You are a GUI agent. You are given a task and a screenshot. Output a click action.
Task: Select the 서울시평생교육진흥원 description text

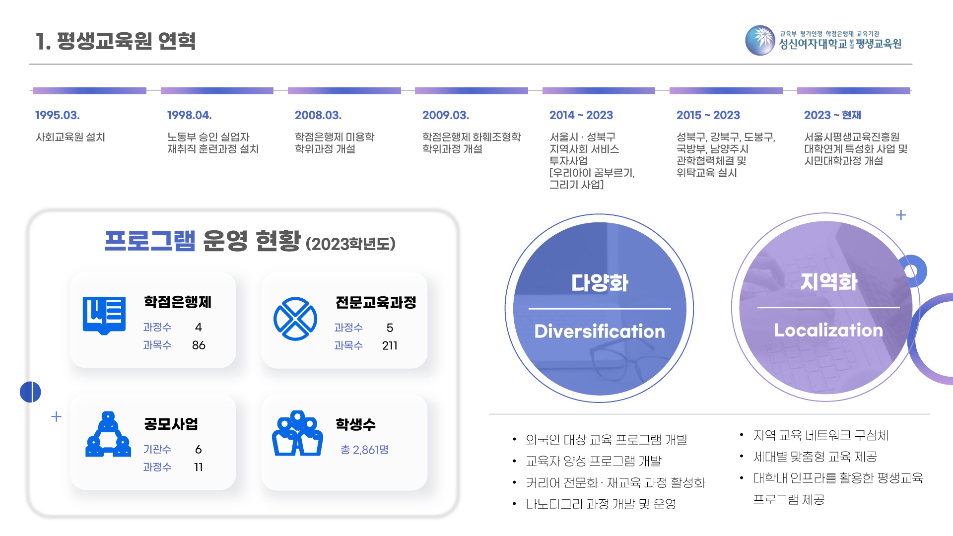(856, 149)
